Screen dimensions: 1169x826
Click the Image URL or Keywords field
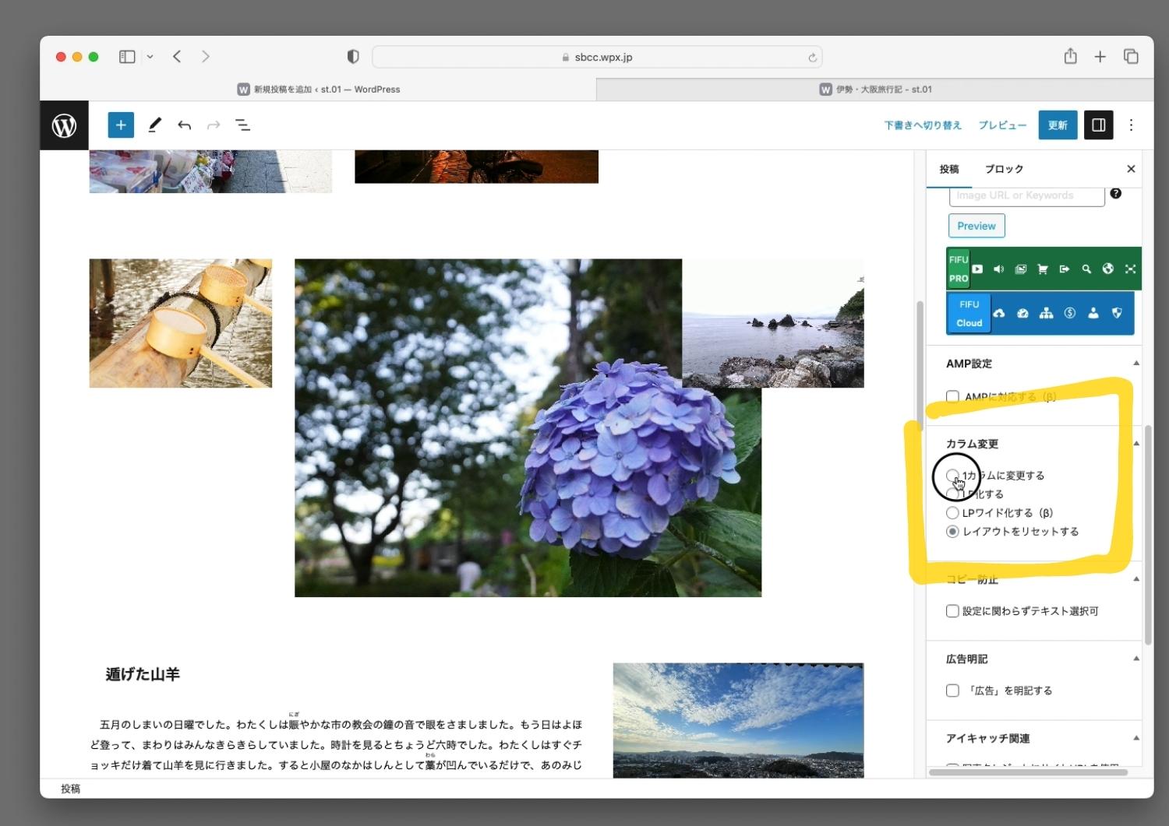1026,196
